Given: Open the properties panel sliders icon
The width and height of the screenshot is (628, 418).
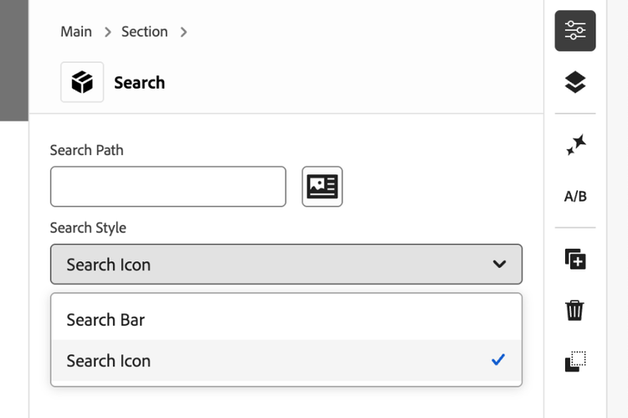Looking at the screenshot, I should tap(575, 31).
